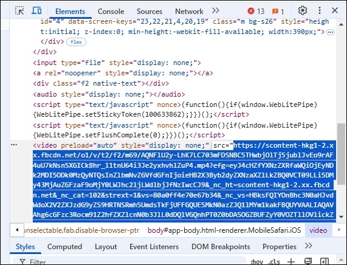
Task: Switch to the Elements tab
Action: tap(70, 12)
